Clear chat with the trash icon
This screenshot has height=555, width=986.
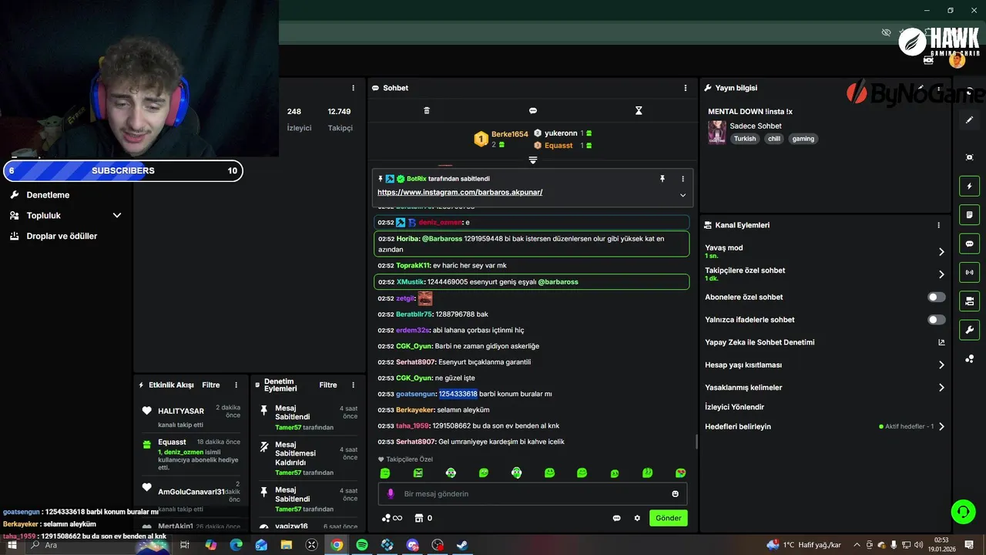[x=427, y=111]
